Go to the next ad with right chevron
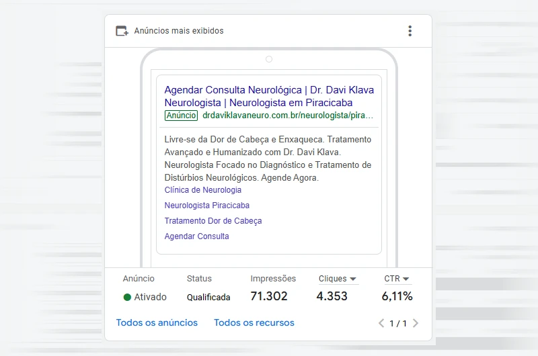 point(416,323)
